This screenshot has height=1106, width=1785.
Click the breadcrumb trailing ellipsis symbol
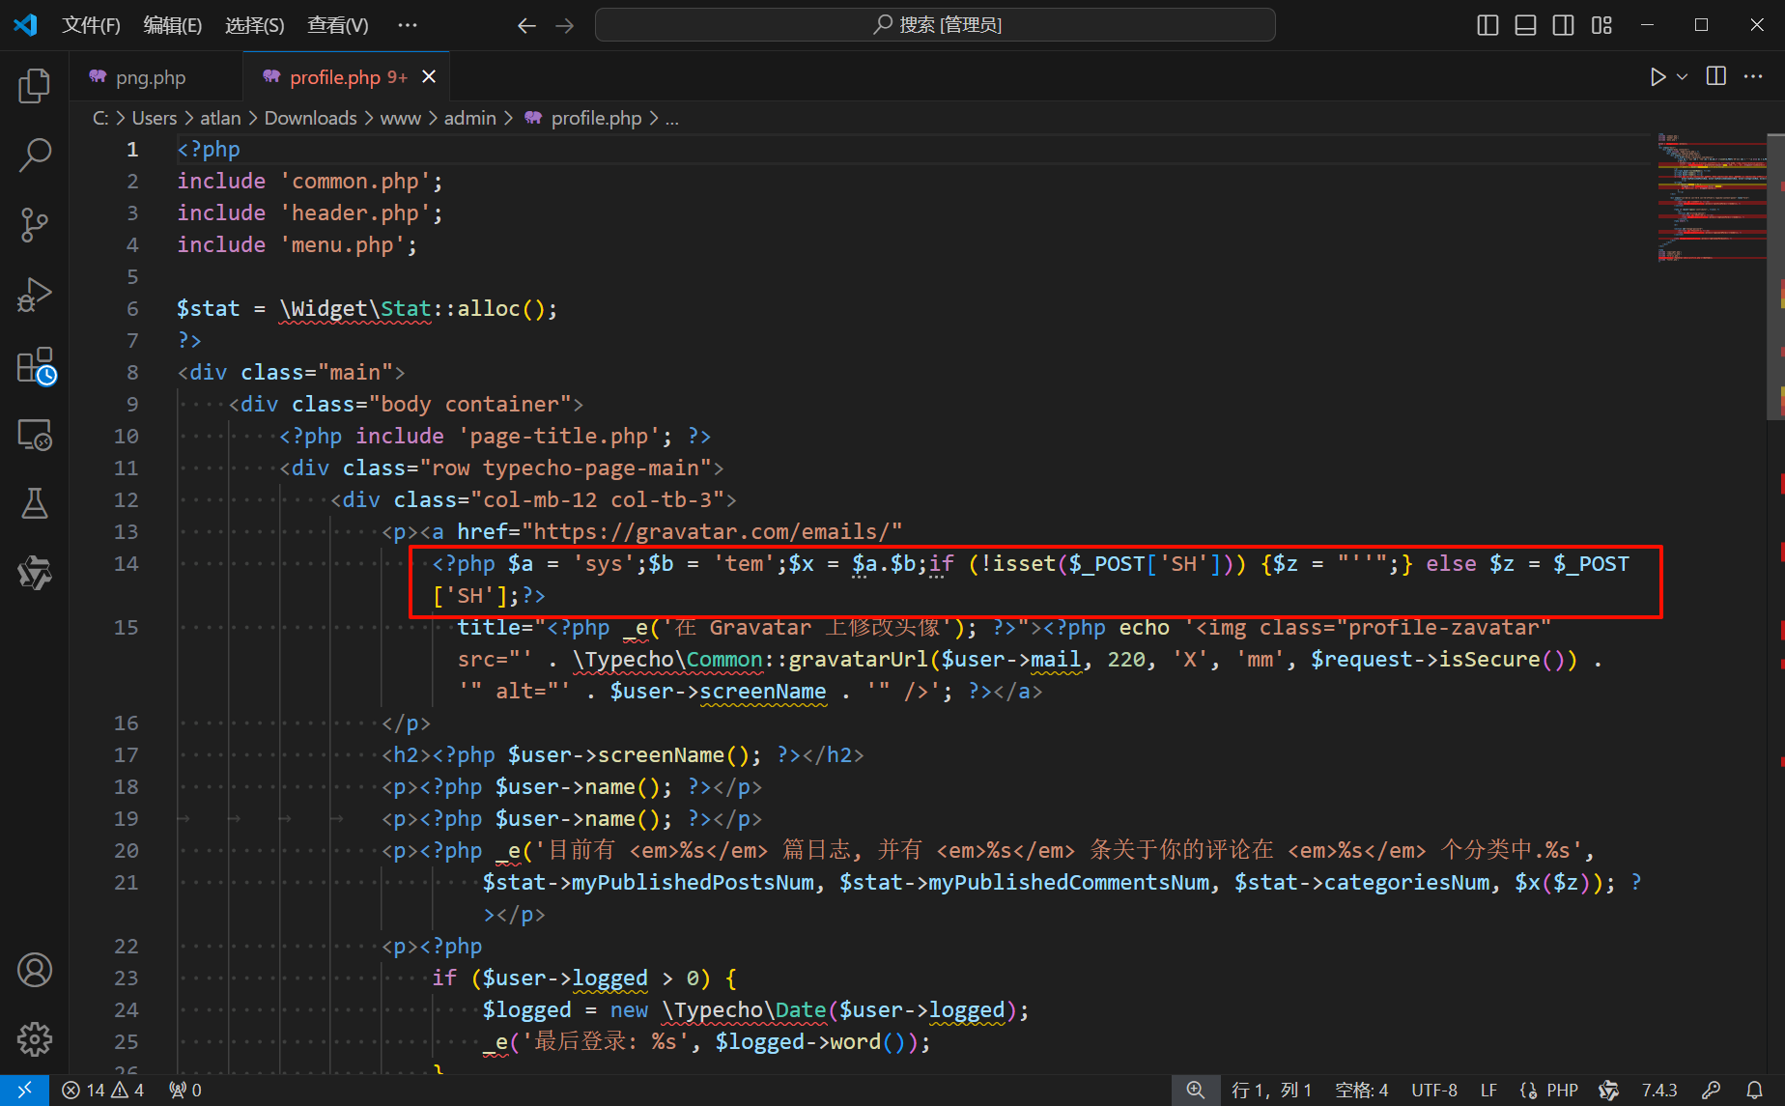pos(672,119)
